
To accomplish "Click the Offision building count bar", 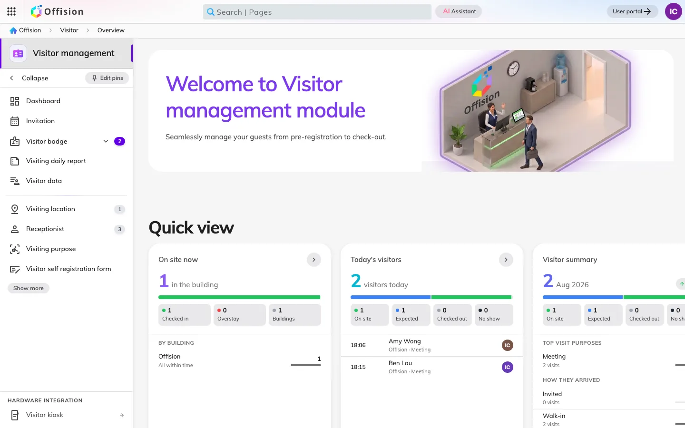I will click(306, 365).
